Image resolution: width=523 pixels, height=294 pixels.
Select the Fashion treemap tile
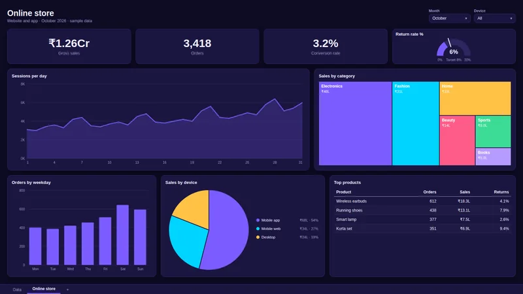pyautogui.click(x=416, y=123)
